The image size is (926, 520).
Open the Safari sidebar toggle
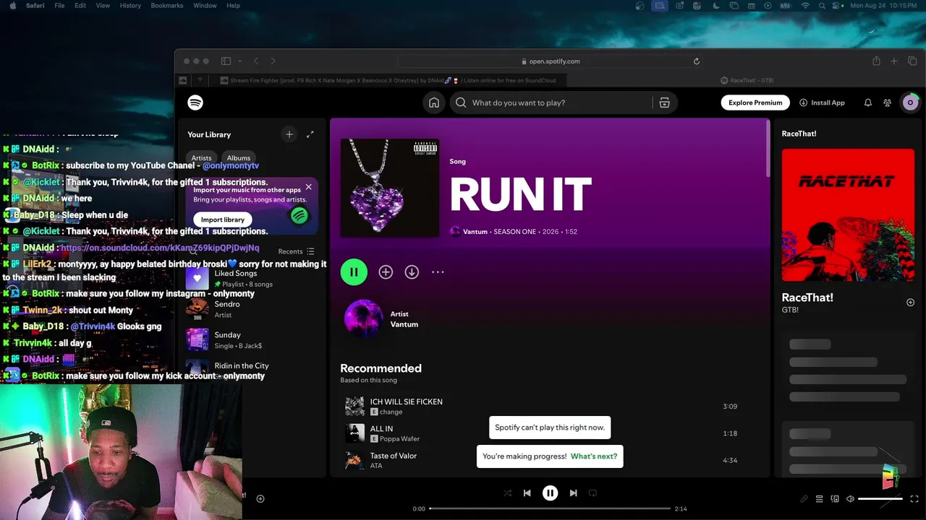(x=226, y=61)
